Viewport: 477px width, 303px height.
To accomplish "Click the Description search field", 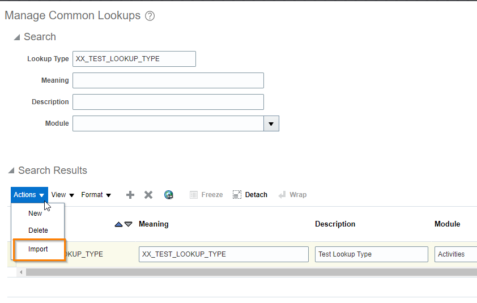I will point(168,102).
